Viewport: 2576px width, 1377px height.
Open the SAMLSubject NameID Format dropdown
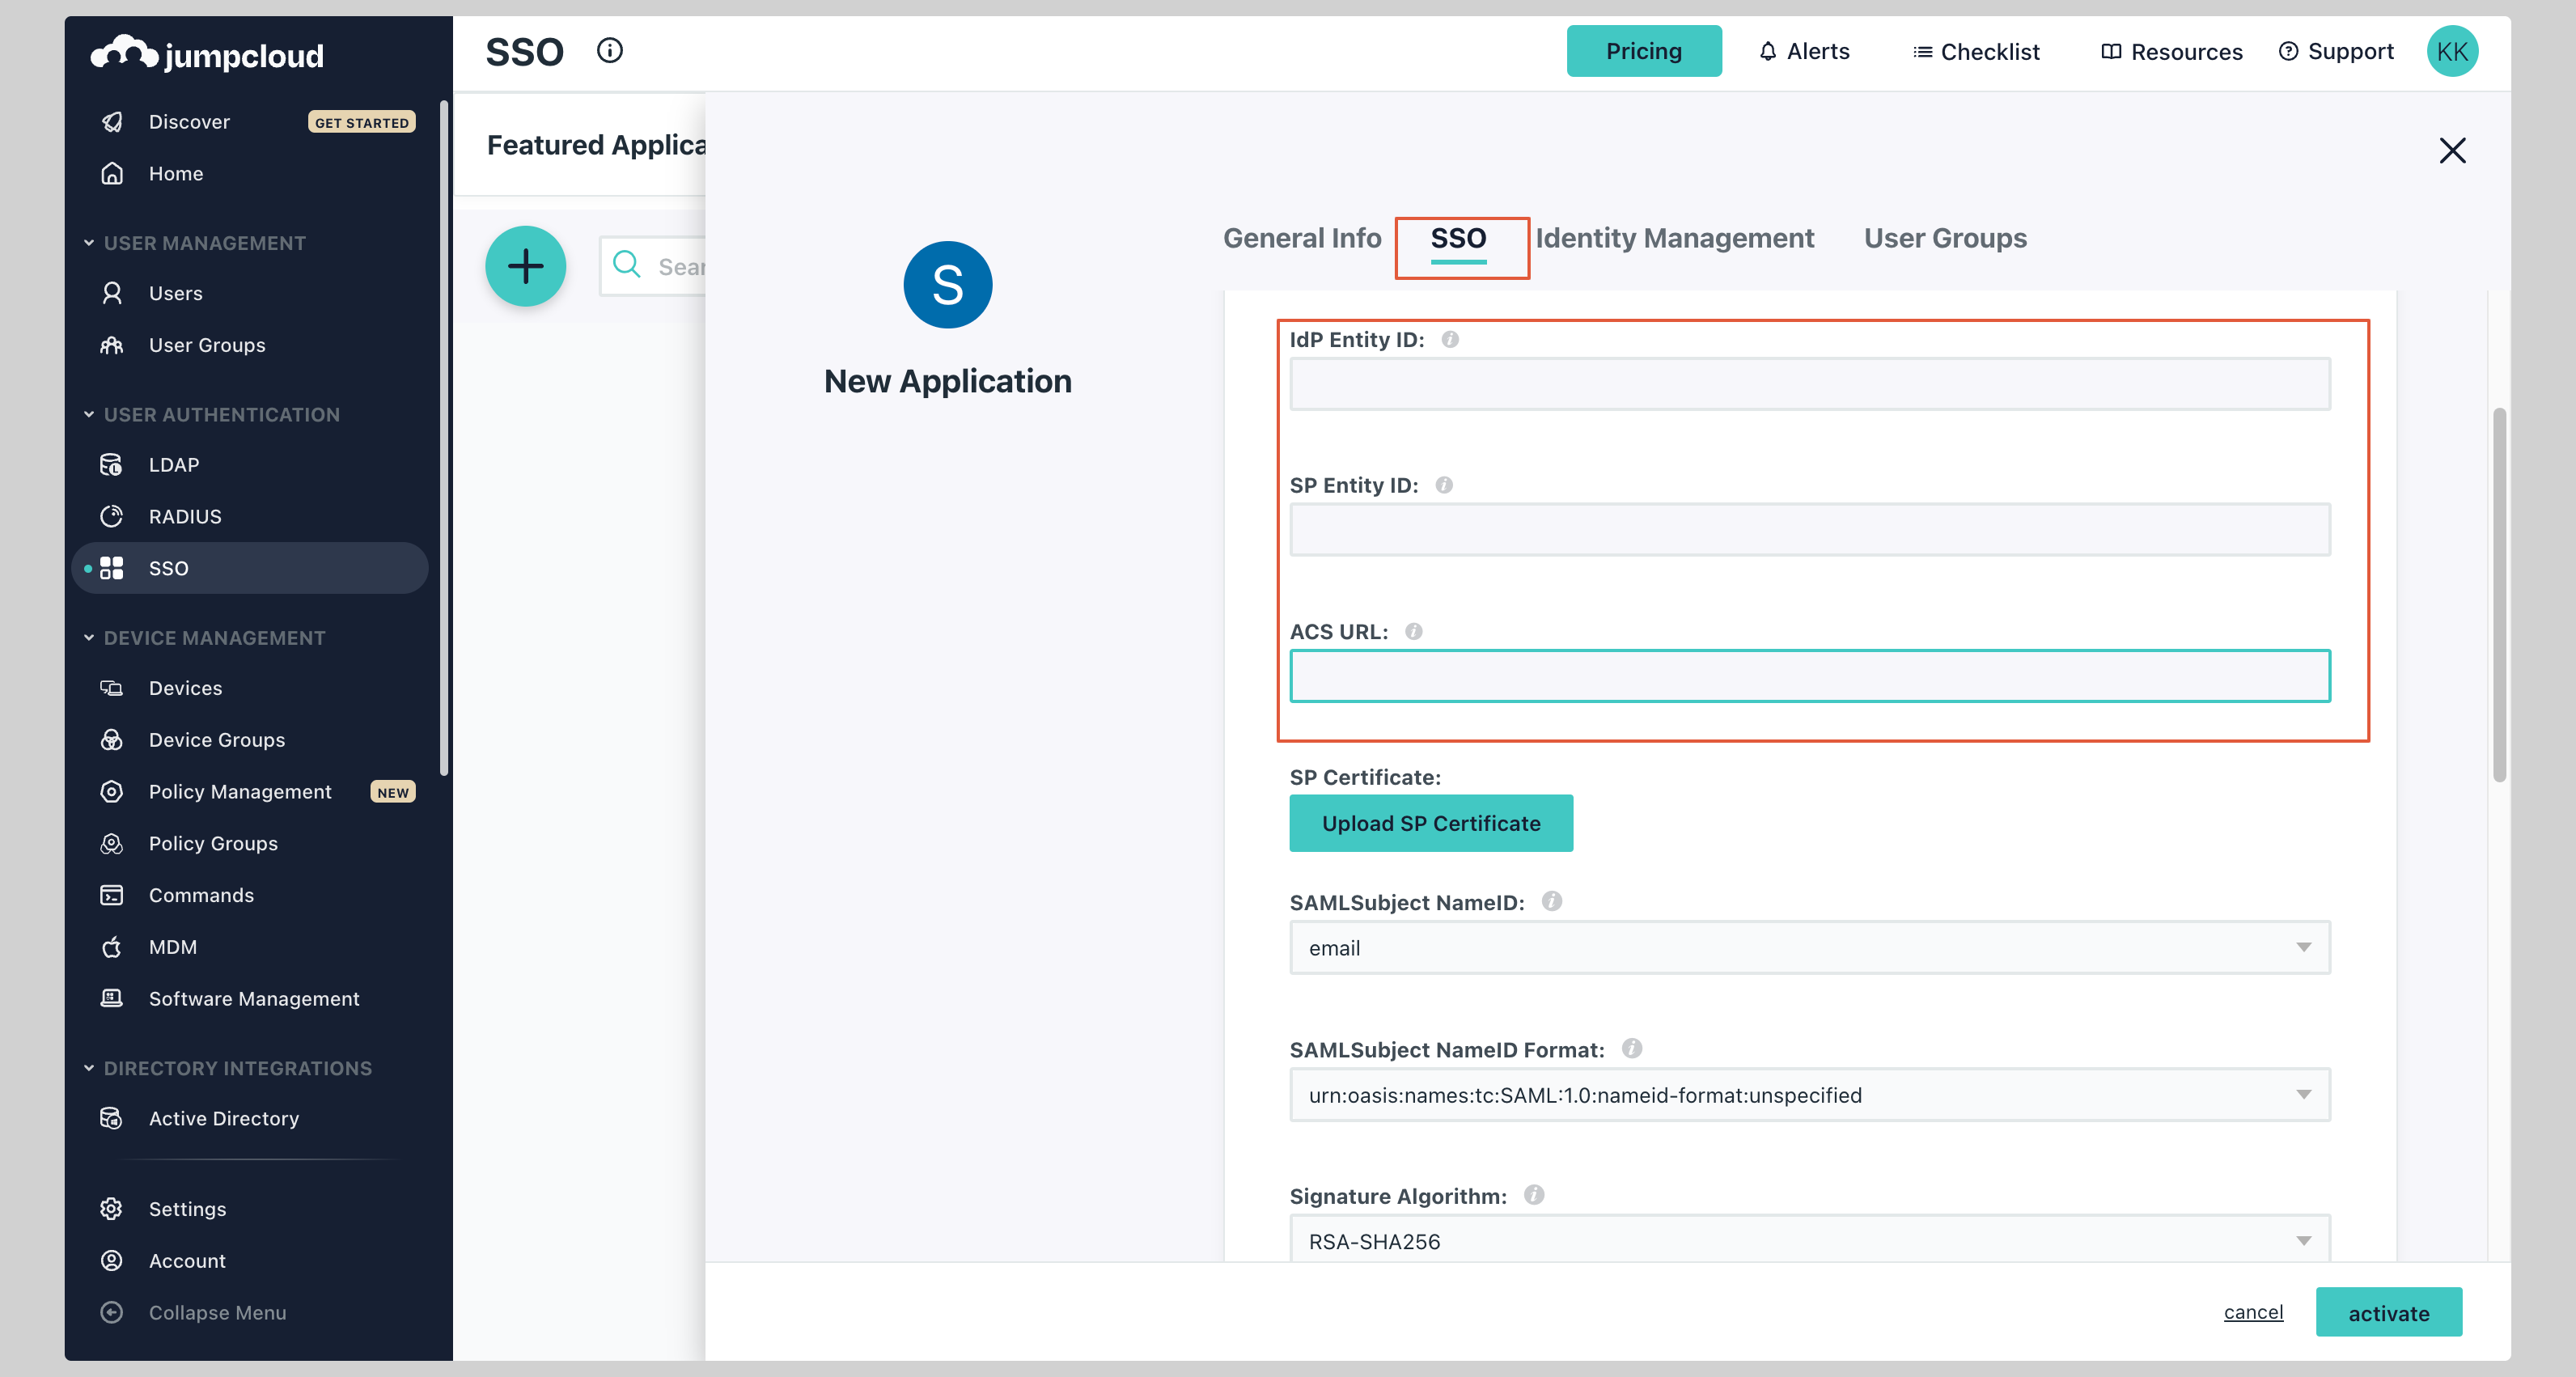tap(1809, 1094)
